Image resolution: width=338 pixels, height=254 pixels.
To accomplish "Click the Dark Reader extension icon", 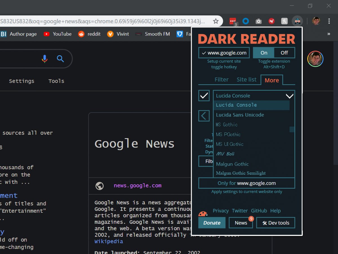I will click(297, 21).
